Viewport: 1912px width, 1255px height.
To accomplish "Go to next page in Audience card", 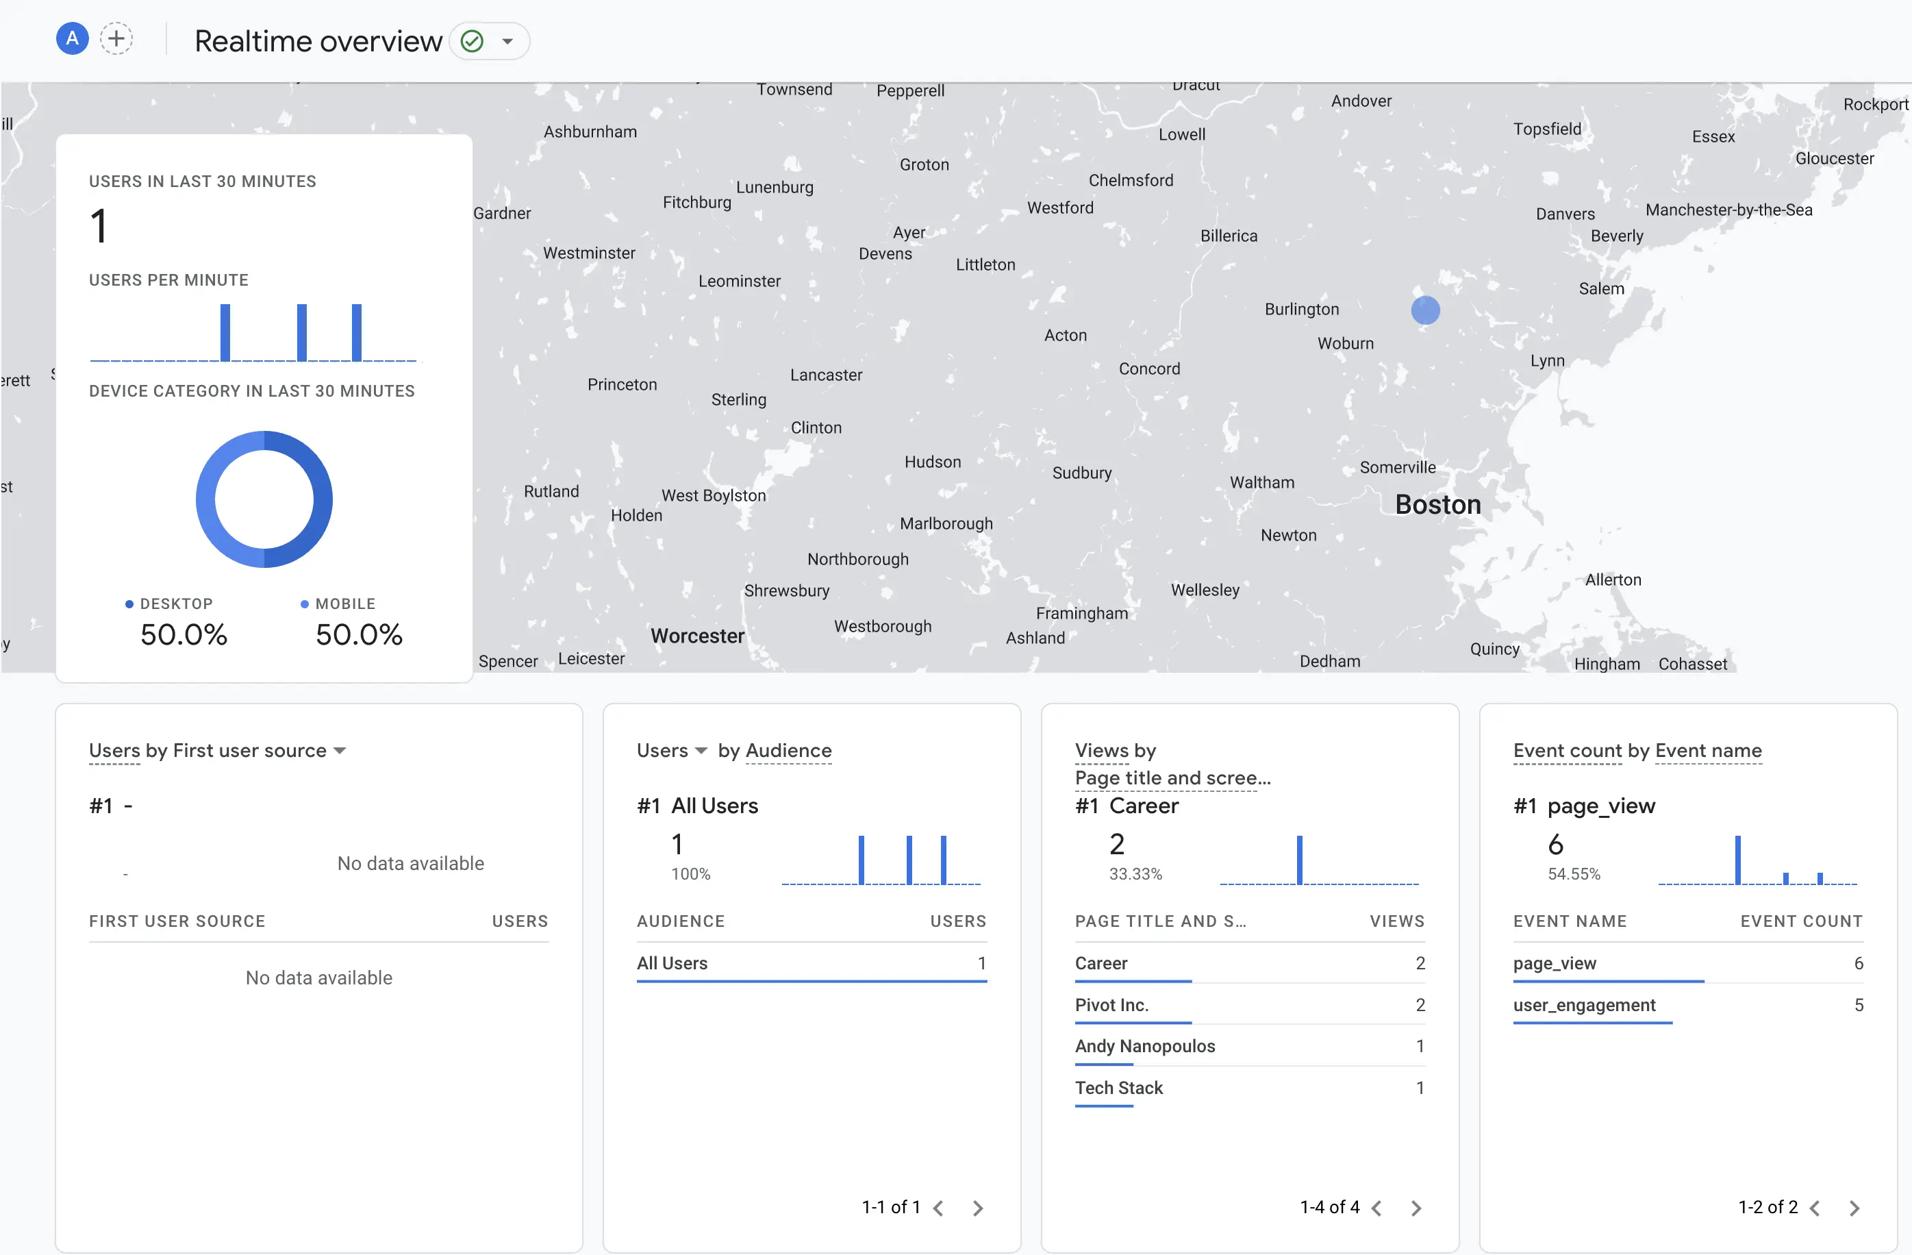I will [978, 1208].
